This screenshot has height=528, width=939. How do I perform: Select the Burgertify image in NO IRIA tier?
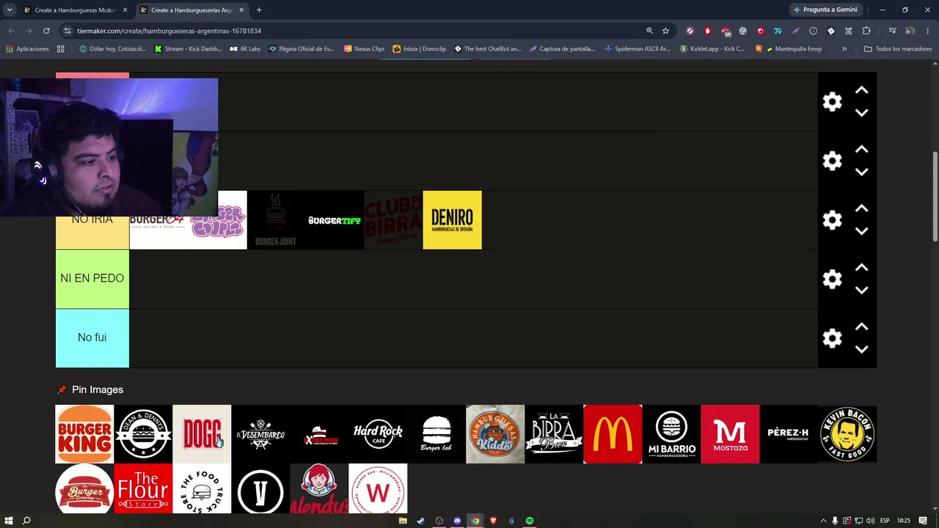(335, 220)
